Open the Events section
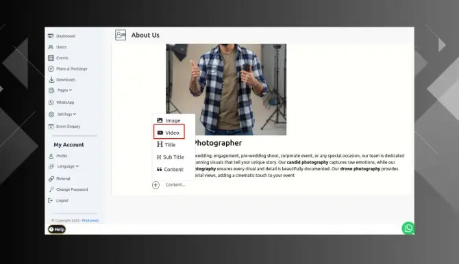 pyautogui.click(x=62, y=58)
